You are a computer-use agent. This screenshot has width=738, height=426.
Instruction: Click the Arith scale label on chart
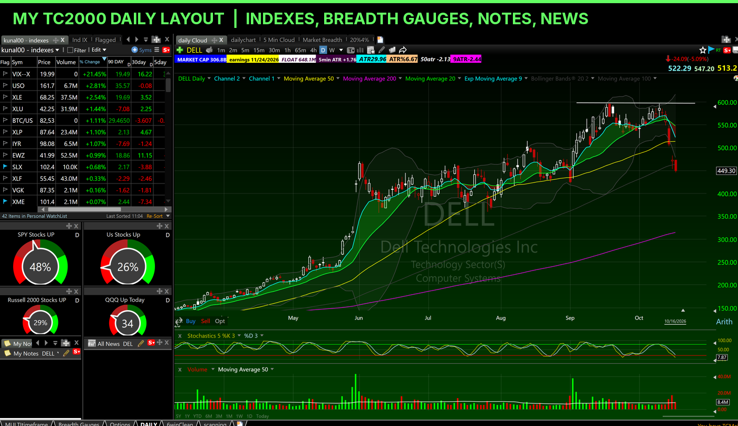pyautogui.click(x=724, y=322)
